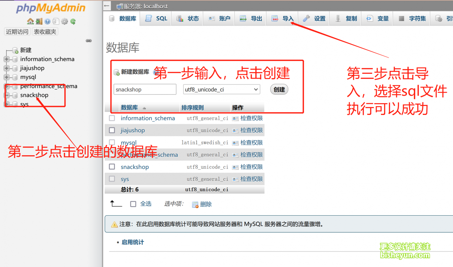453x267 pixels.
Task: Click the snackshop database name input field
Action: [145, 89]
